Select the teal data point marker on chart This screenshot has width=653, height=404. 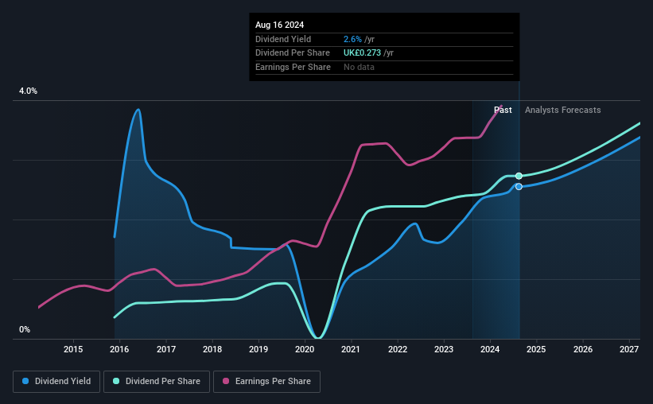pyautogui.click(x=519, y=177)
